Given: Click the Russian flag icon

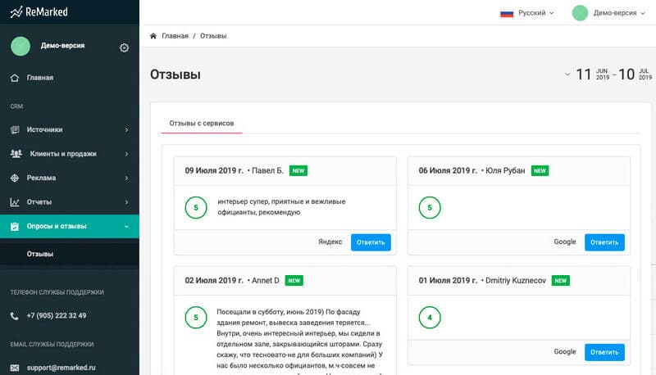Looking at the screenshot, I should (507, 13).
